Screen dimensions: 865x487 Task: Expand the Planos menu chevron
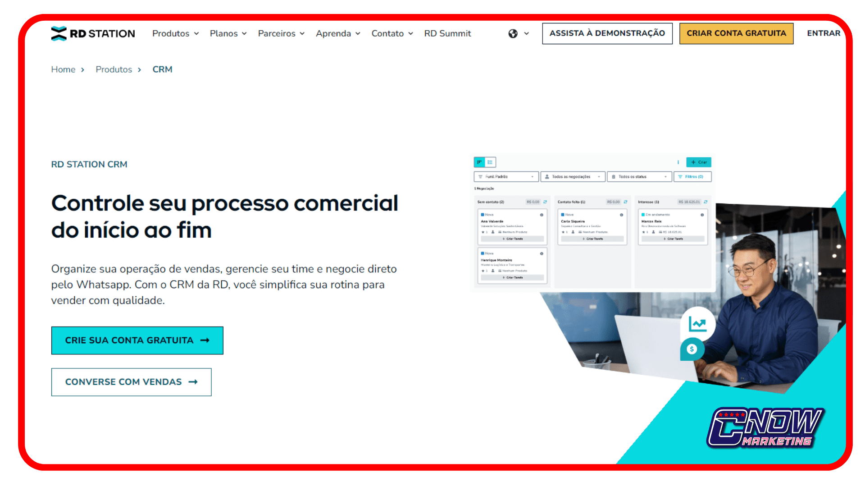pos(244,34)
